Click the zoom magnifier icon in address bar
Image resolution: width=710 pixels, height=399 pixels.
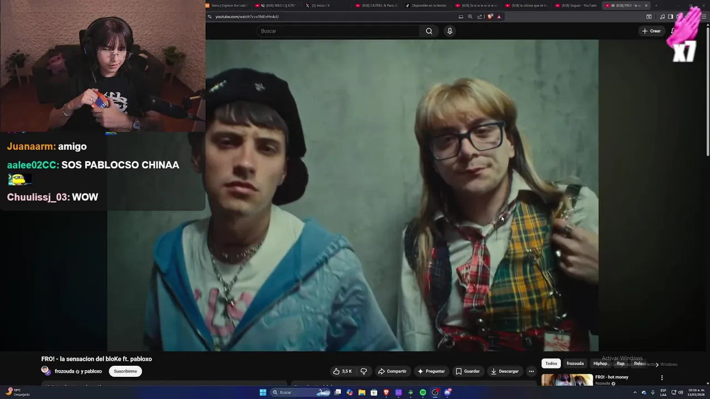click(470, 17)
